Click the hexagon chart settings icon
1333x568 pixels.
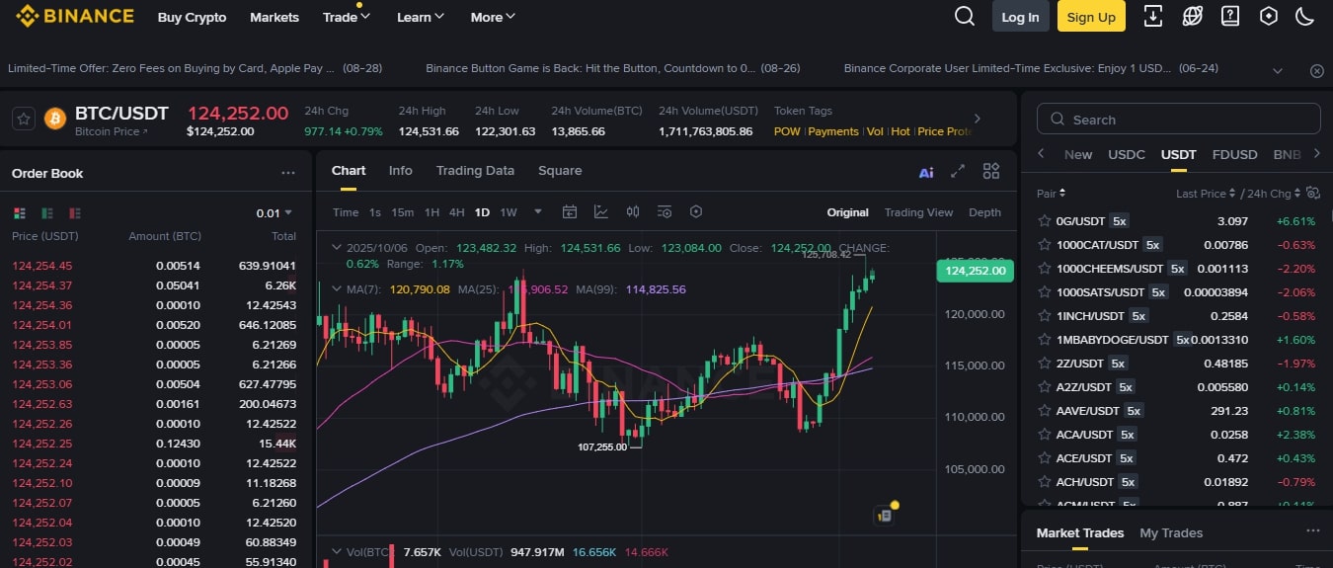tap(696, 211)
